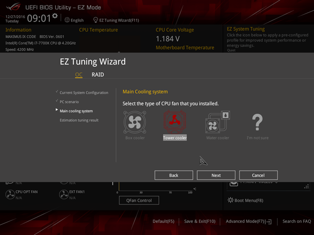The image size is (314, 235).
Task: Go to PC scenario step
Action: point(69,102)
